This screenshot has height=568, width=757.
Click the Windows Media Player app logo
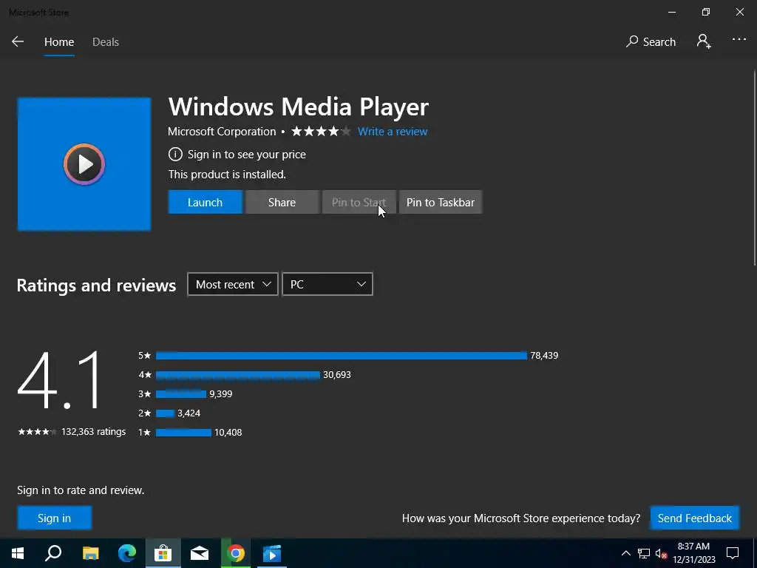(84, 164)
